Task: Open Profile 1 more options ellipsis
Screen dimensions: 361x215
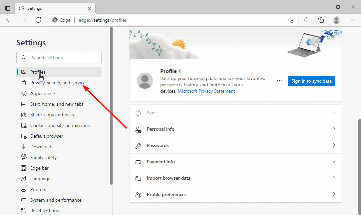Action: (x=279, y=81)
